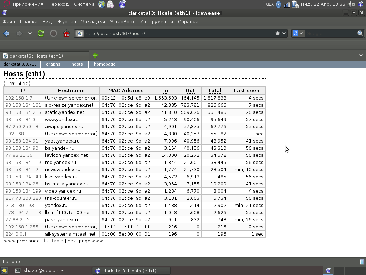The width and height of the screenshot is (366, 275).
Task: Click the Home icon in the toolbar
Action: coord(66,33)
